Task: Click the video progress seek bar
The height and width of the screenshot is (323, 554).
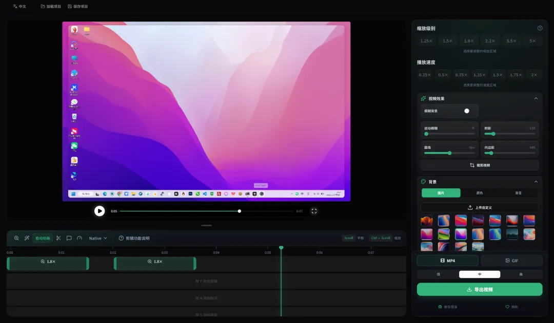Action: pos(206,211)
